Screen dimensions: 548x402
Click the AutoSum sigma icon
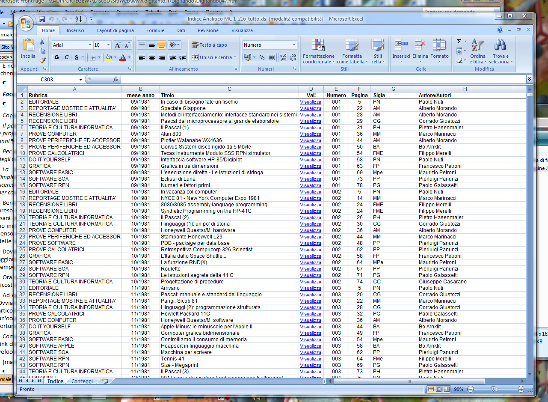(x=459, y=42)
